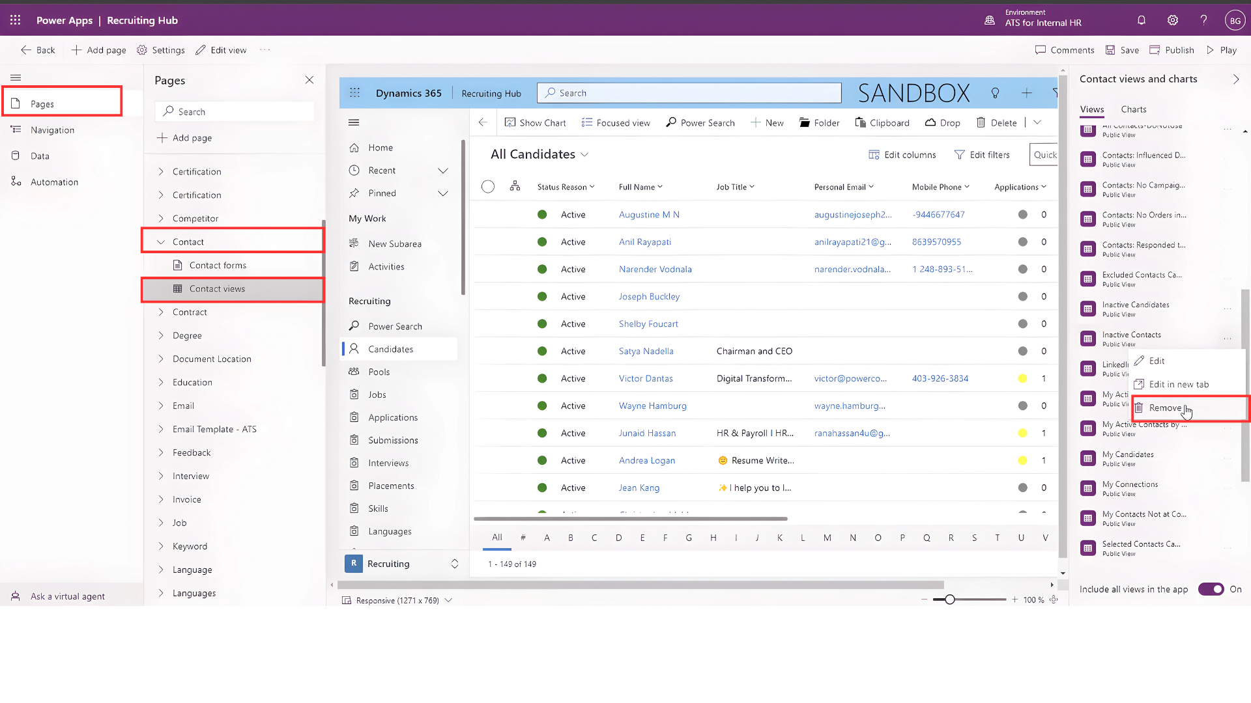Click Folder command
Image resolution: width=1251 pixels, height=703 pixels.
click(819, 123)
